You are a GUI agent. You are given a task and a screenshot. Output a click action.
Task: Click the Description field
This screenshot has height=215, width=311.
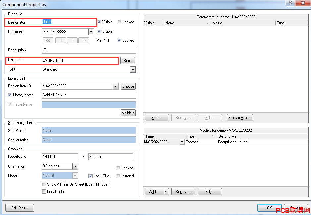point(89,50)
